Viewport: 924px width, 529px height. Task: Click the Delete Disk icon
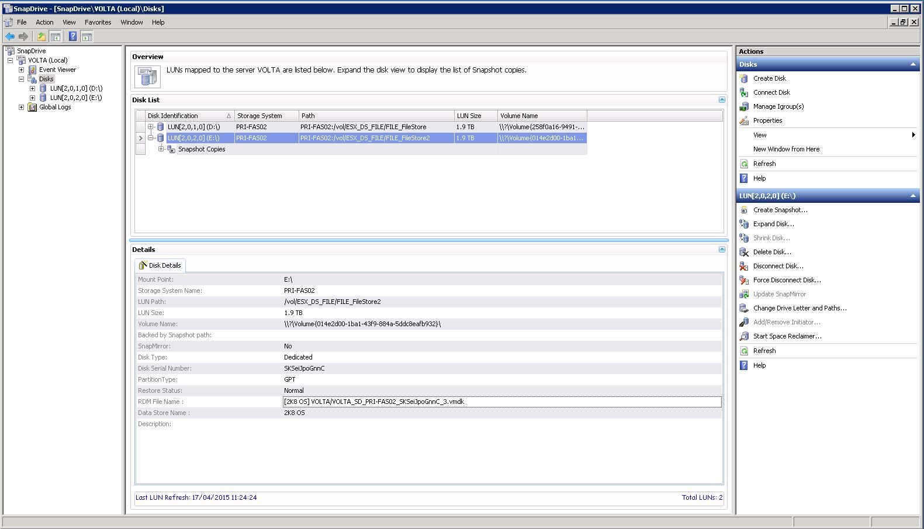[743, 252]
